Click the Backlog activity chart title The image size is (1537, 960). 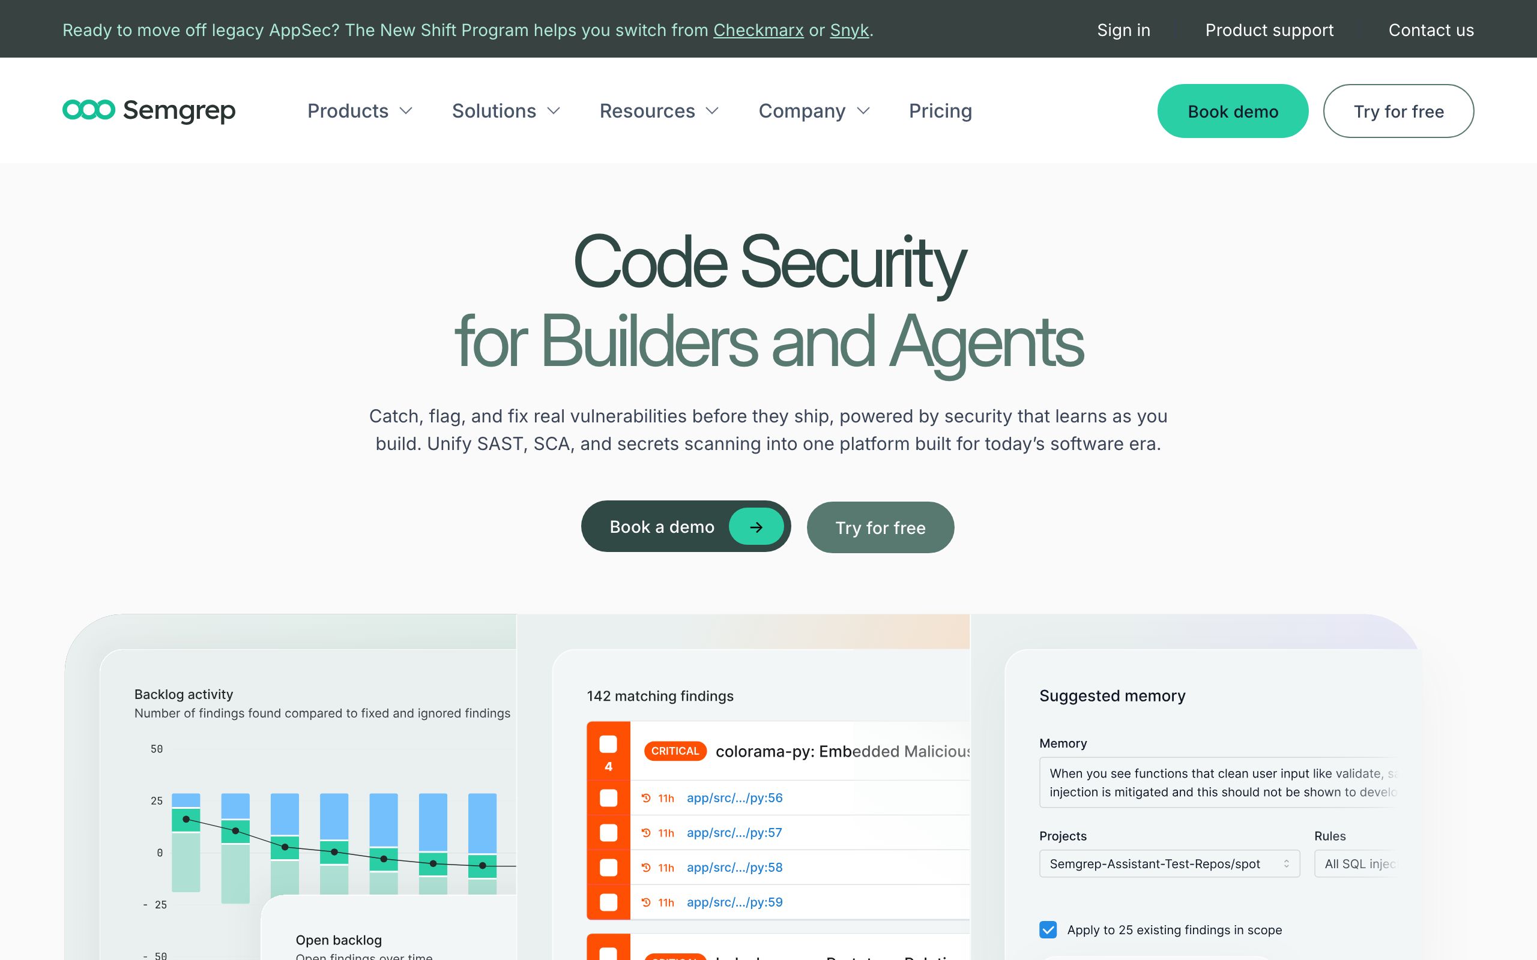coord(184,694)
